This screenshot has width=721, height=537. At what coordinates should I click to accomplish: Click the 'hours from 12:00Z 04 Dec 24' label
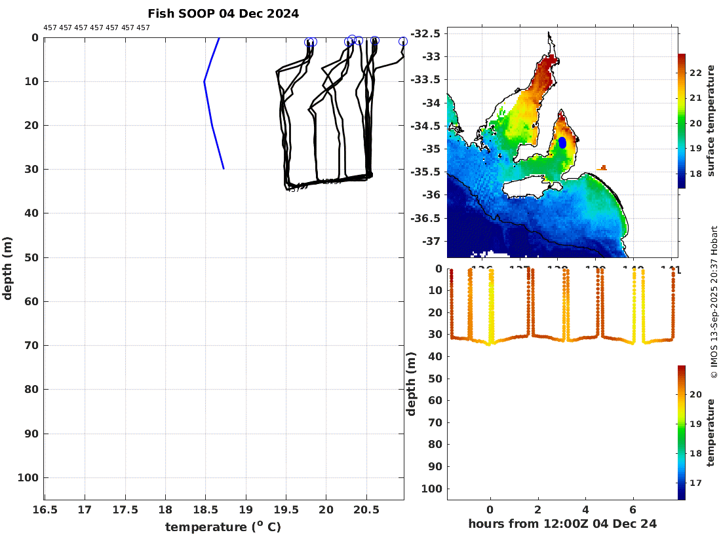(562, 524)
